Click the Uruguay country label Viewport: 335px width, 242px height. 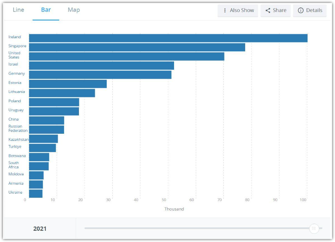coord(16,110)
